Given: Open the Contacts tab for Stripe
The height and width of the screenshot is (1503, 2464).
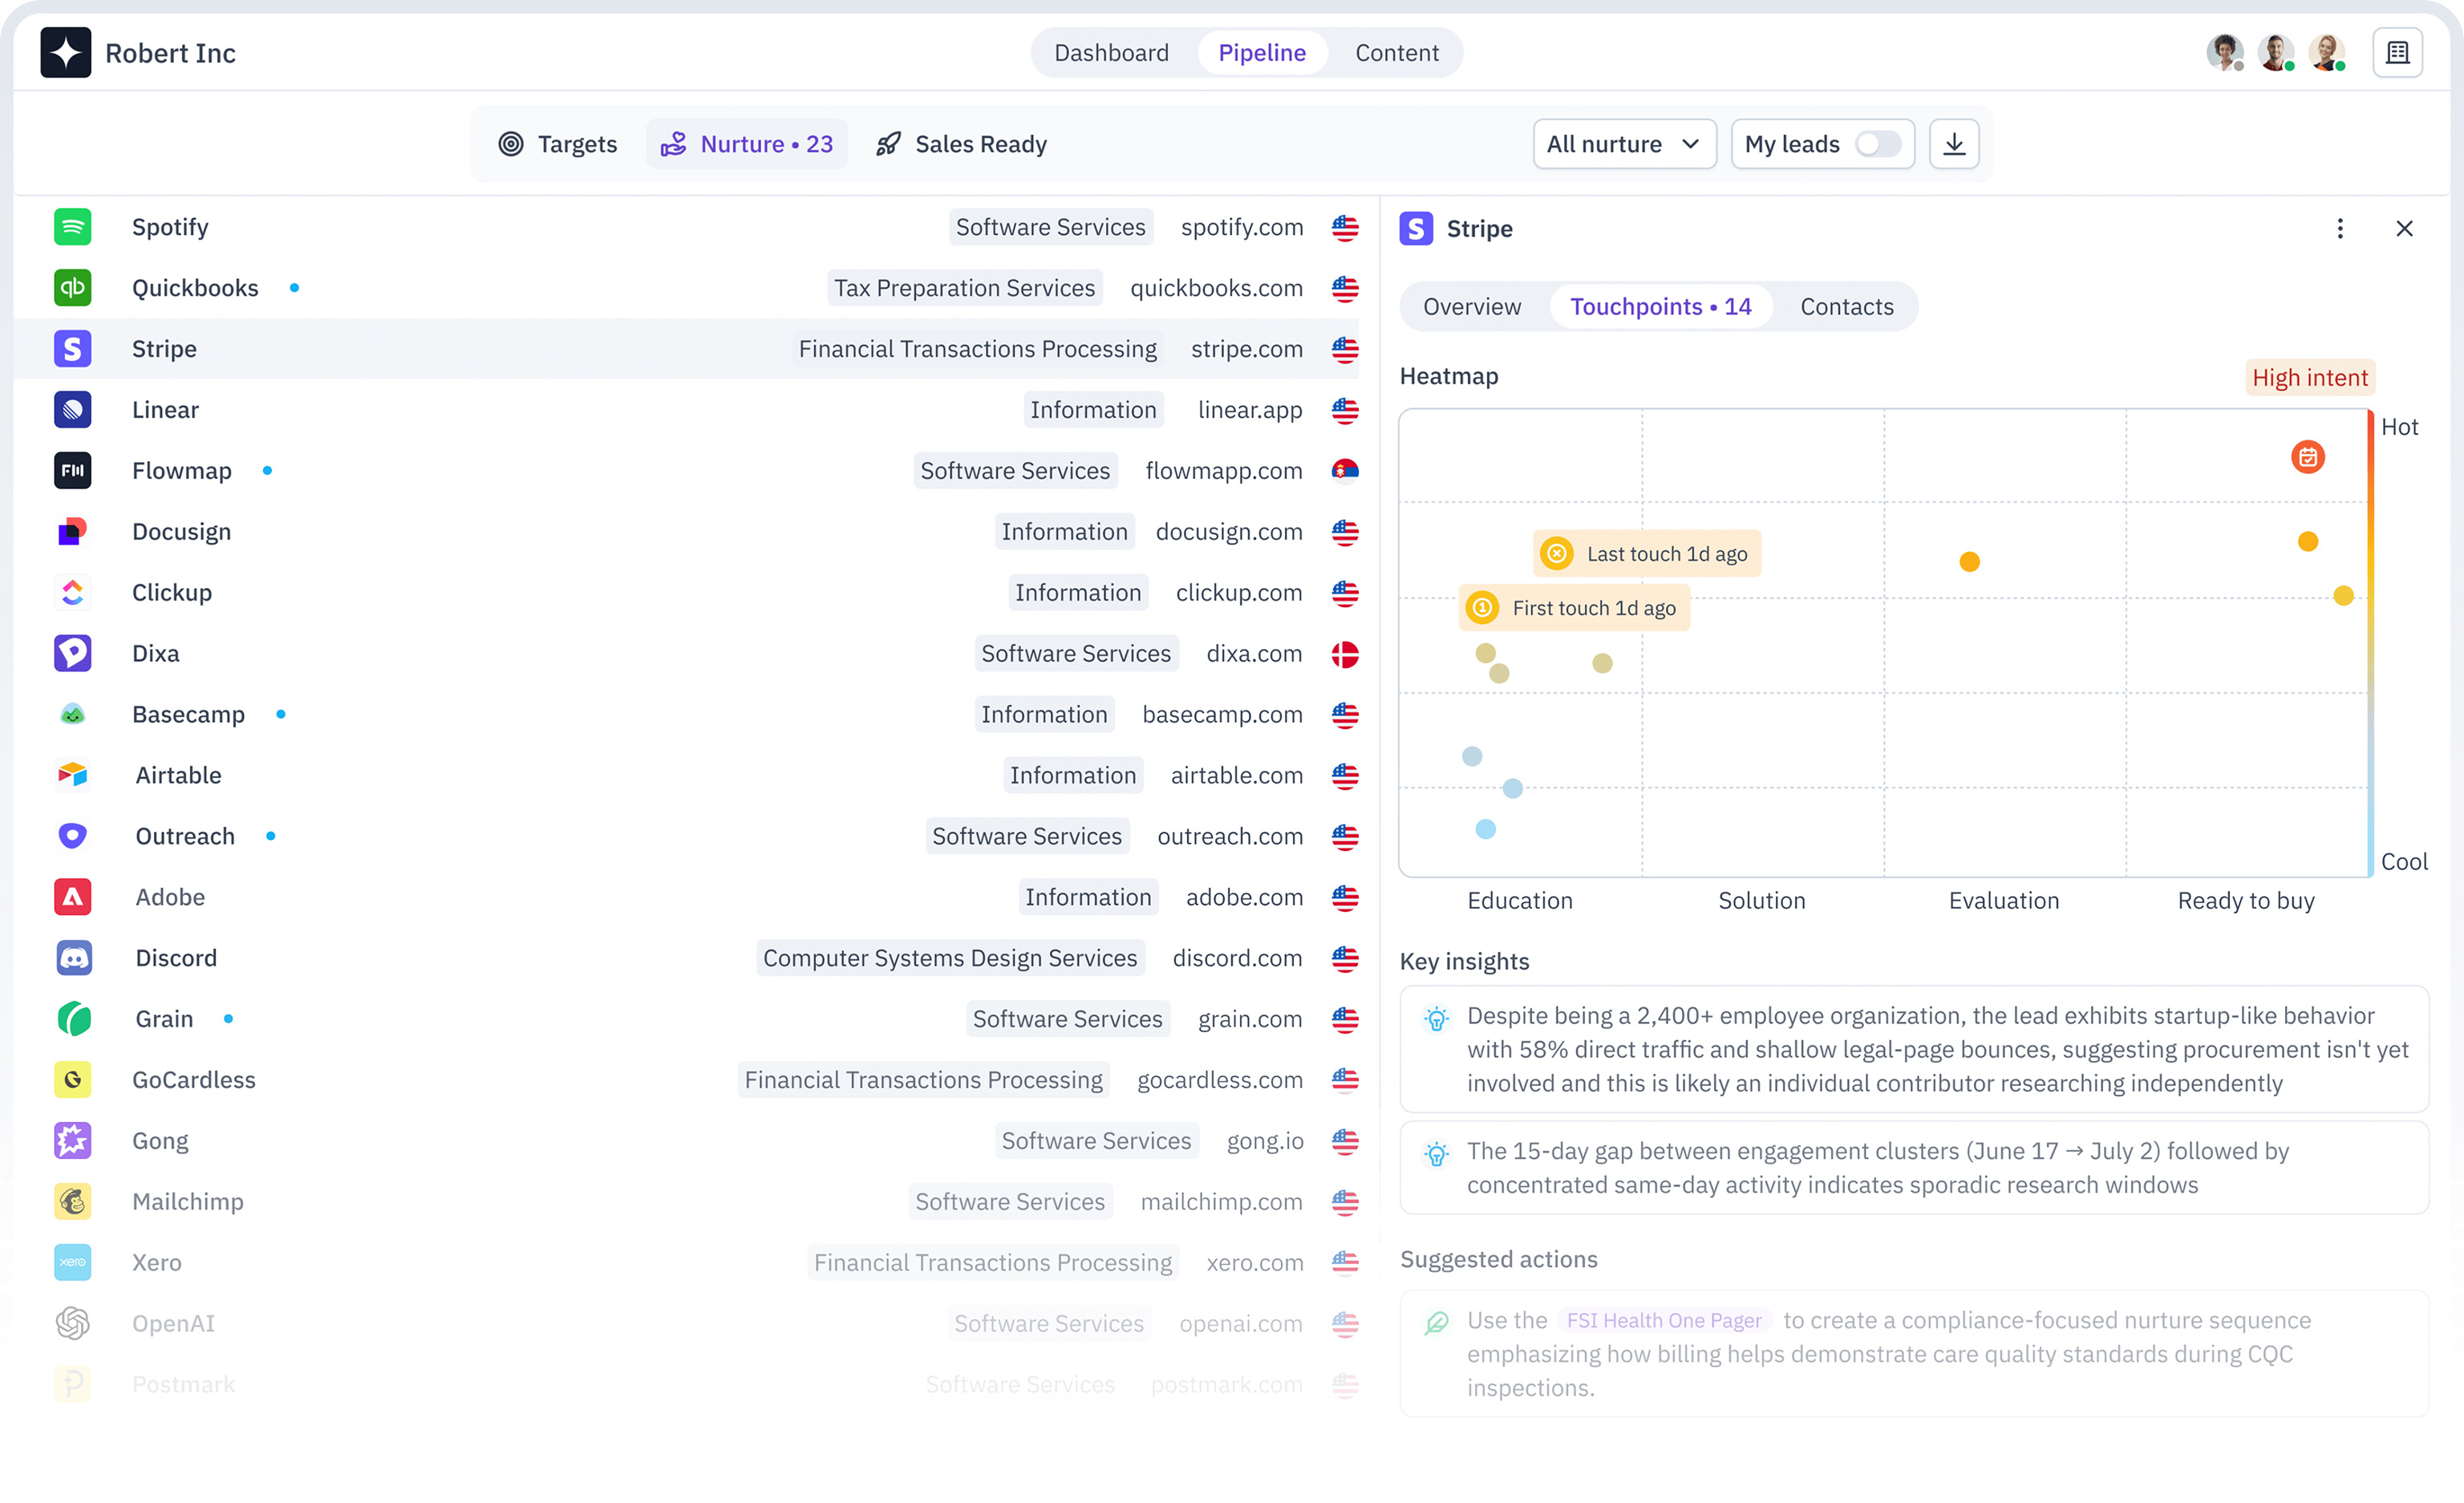Looking at the screenshot, I should pyautogui.click(x=1846, y=307).
